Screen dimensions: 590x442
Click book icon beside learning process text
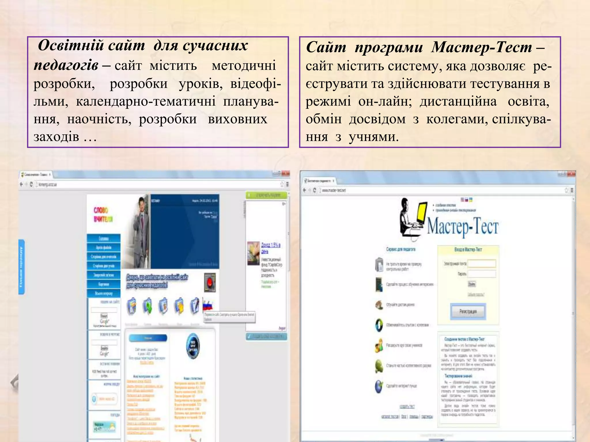tap(379, 285)
